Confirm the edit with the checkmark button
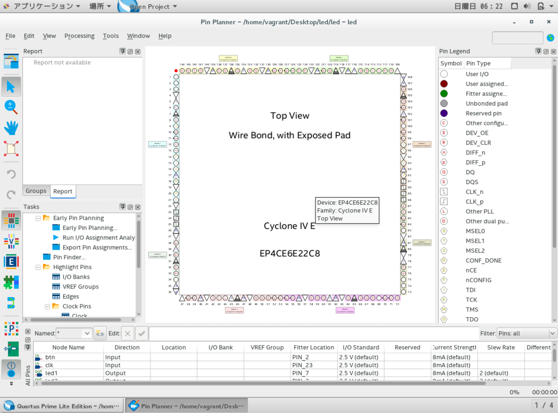The image size is (558, 413). pyautogui.click(x=142, y=334)
